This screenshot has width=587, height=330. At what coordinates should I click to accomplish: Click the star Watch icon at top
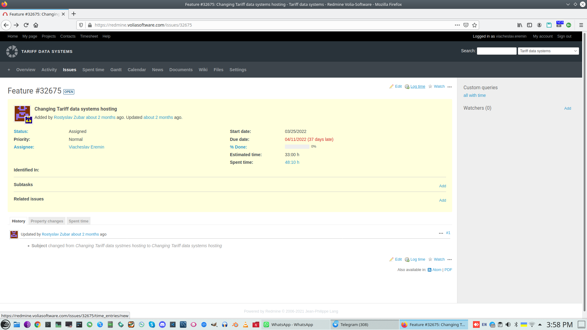point(430,86)
